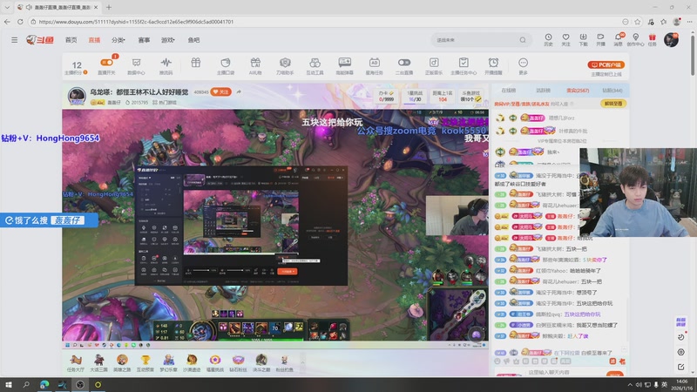697x392 pixels.
Task: Open the 钻石粉丝 icon below the video
Action: click(x=238, y=362)
